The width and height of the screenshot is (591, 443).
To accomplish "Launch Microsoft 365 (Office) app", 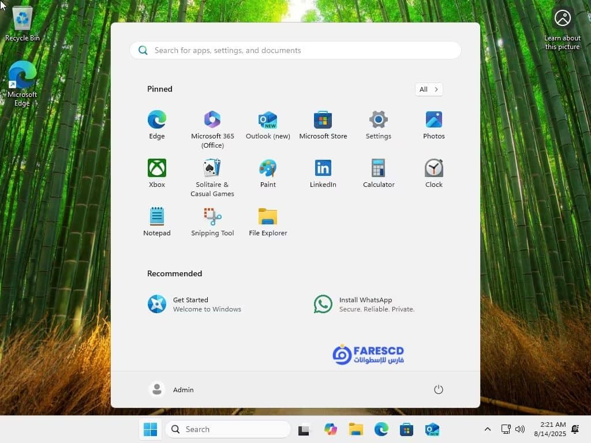I will point(212,130).
